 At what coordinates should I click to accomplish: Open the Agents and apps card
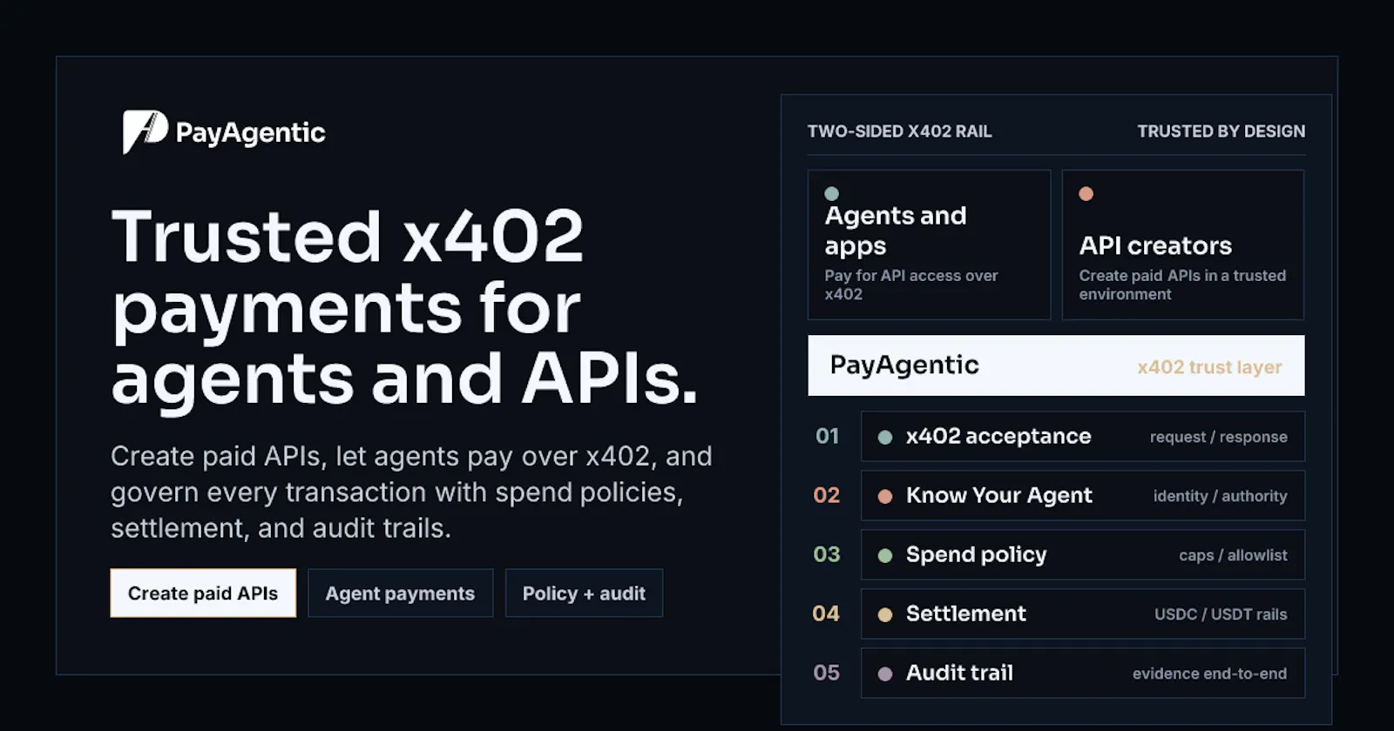tap(930, 245)
